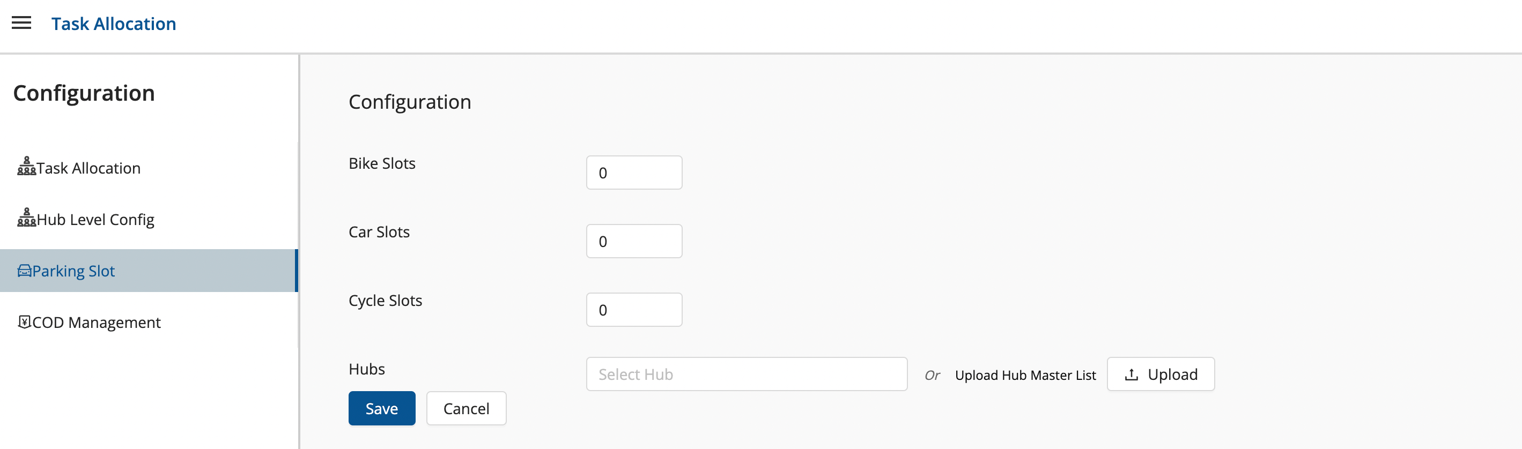Click the Task Allocation sidebar icon

26,167
